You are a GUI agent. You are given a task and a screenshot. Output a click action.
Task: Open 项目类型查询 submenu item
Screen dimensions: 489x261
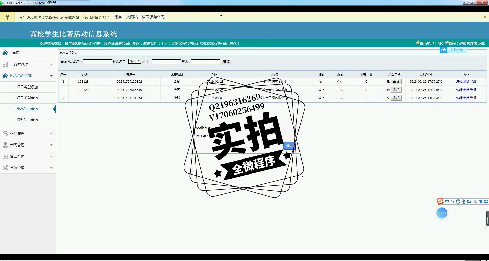27,98
